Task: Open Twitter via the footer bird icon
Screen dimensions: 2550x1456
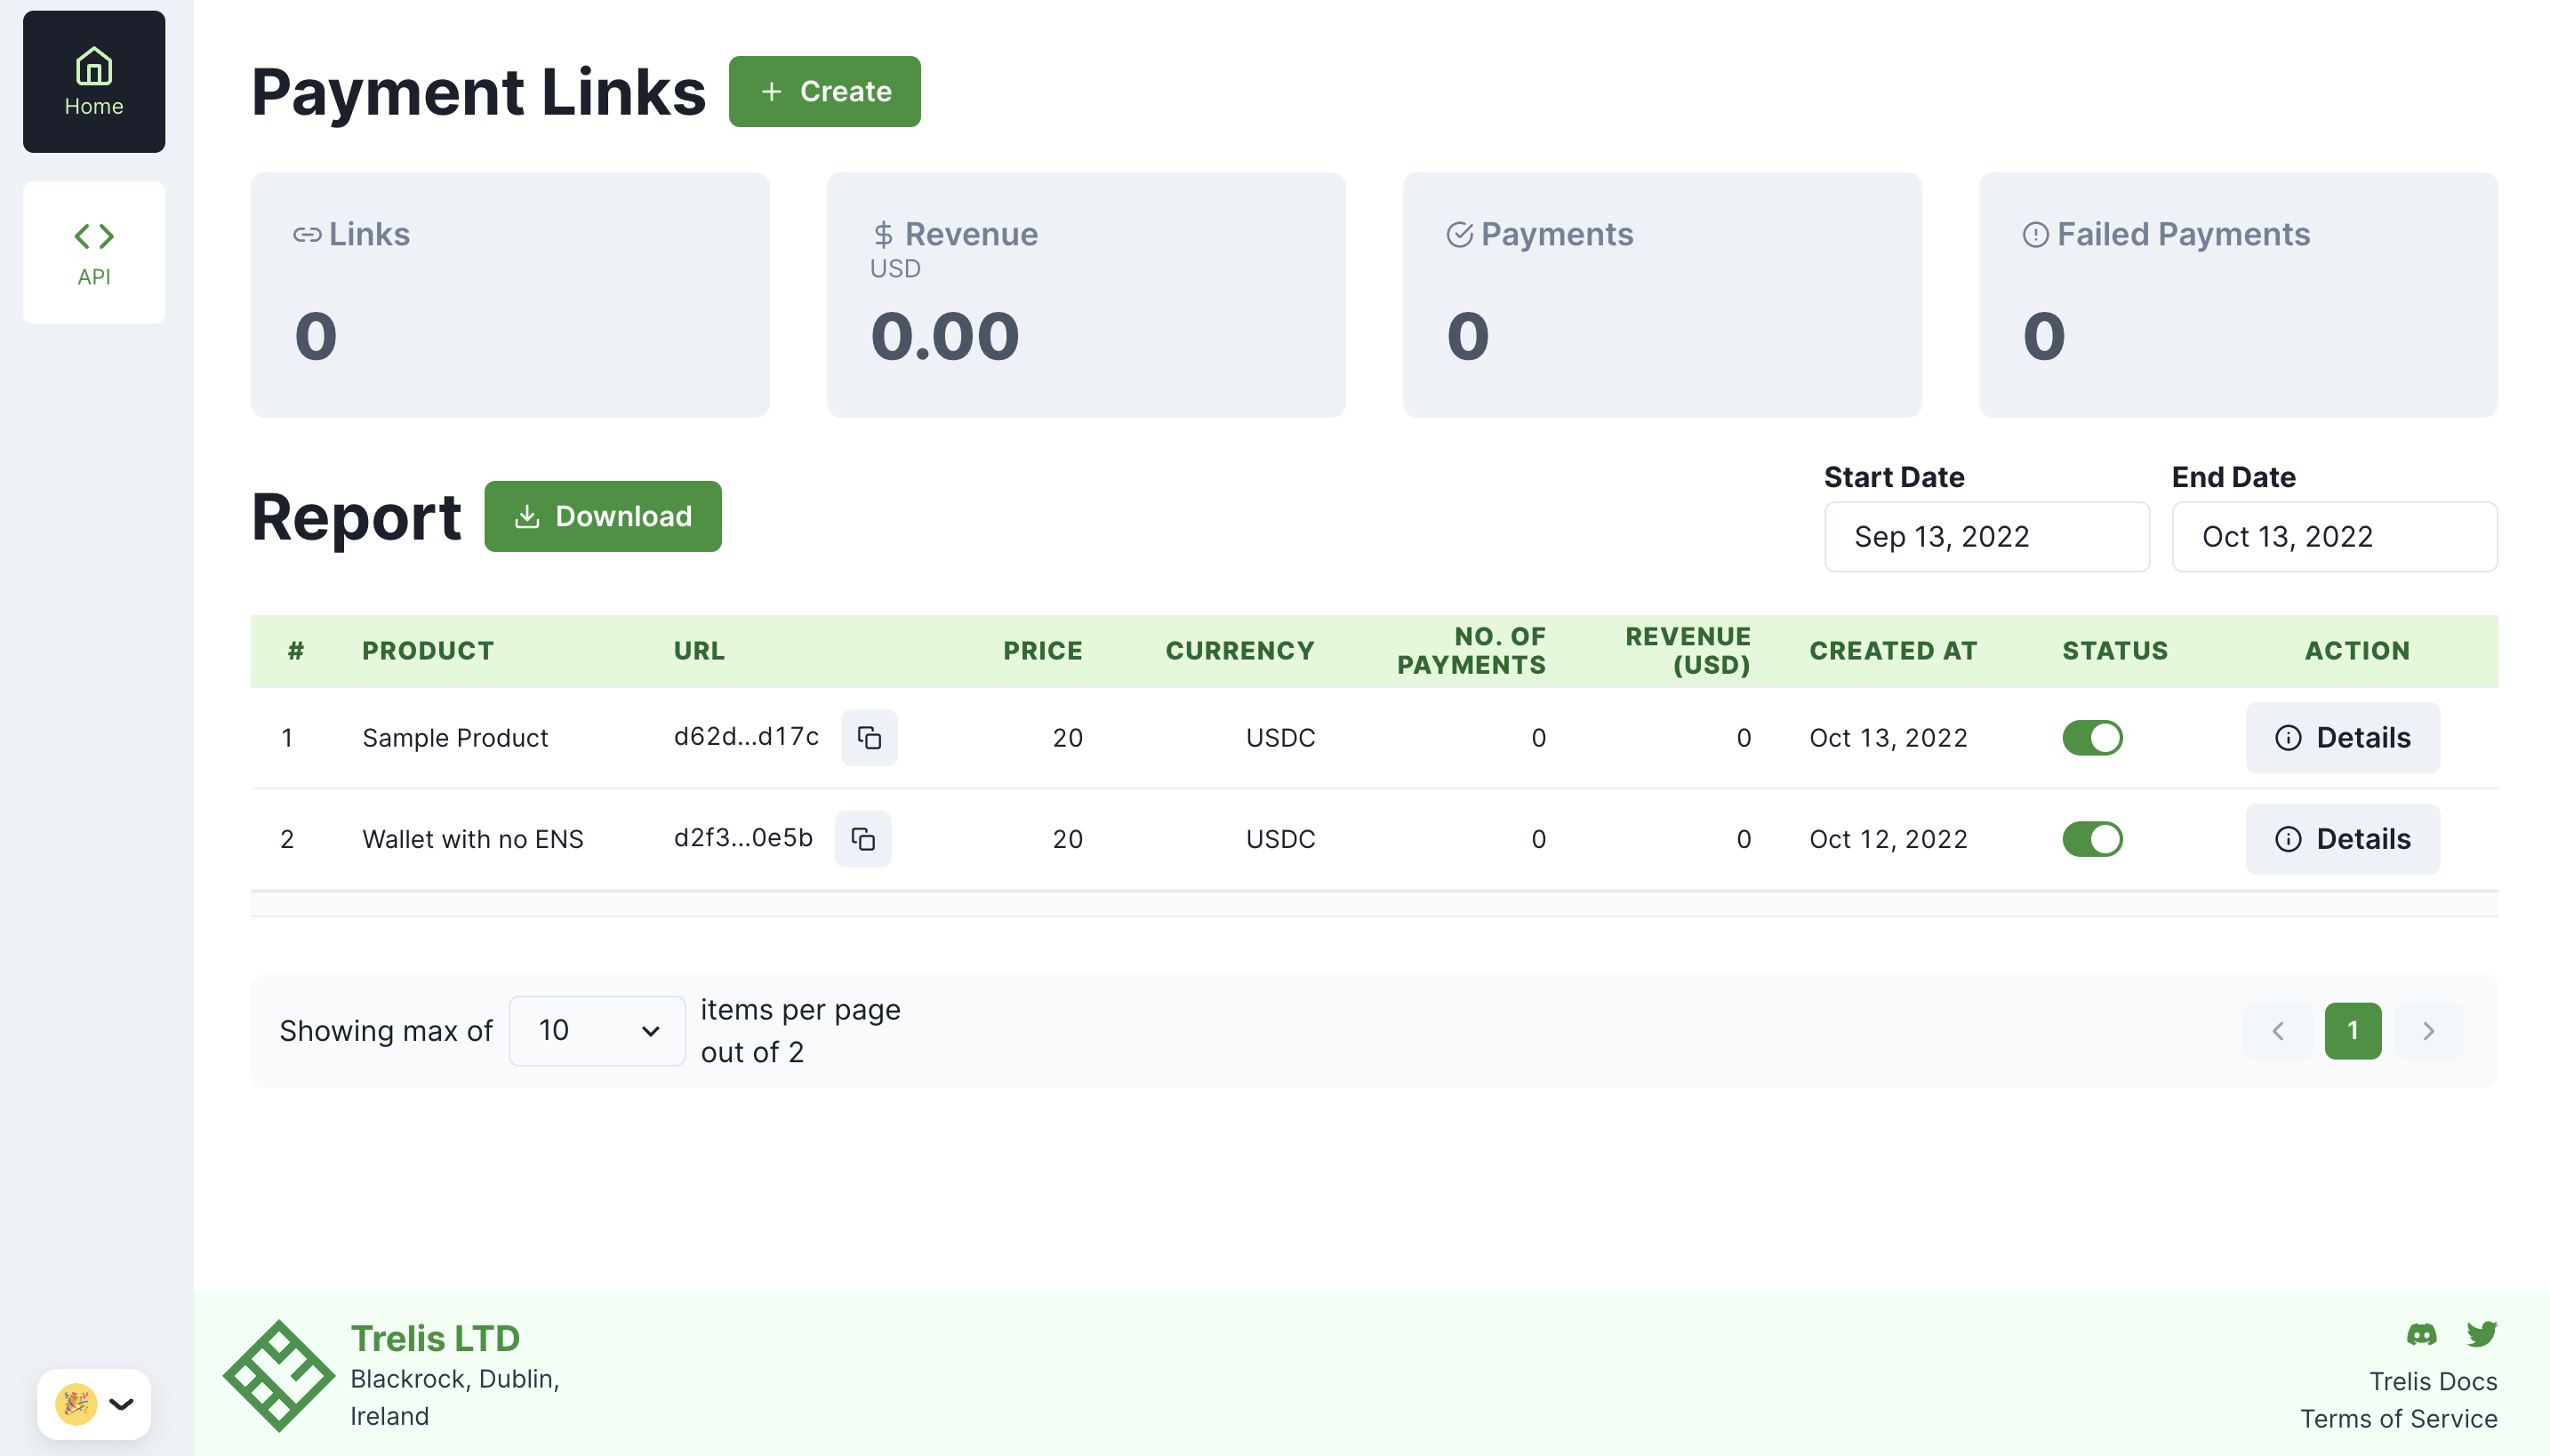Action: coord(2481,1333)
